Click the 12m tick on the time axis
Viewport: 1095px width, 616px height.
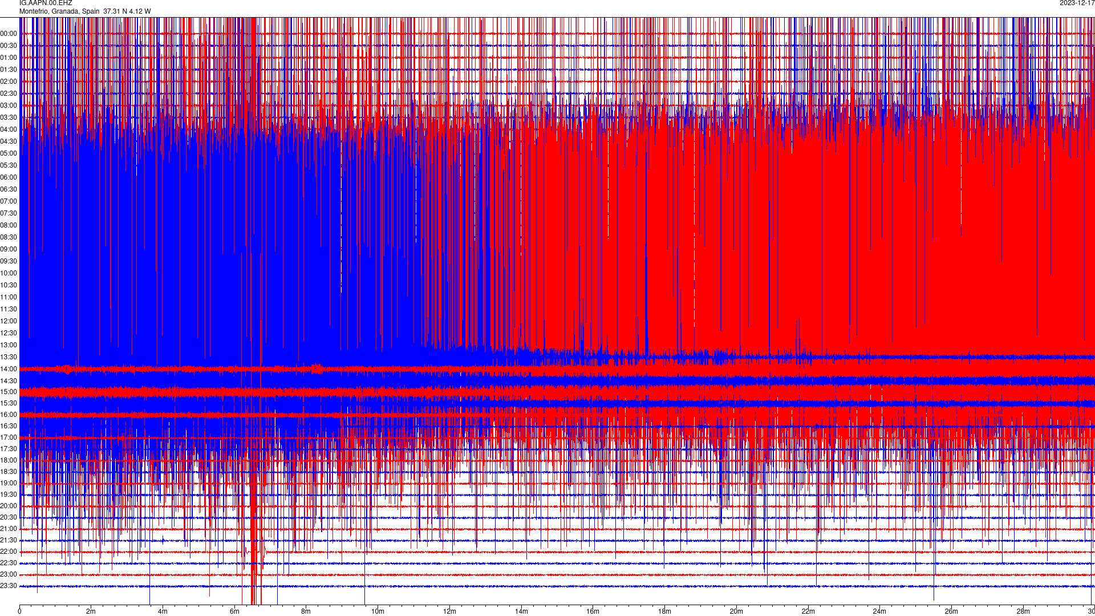pos(449,611)
